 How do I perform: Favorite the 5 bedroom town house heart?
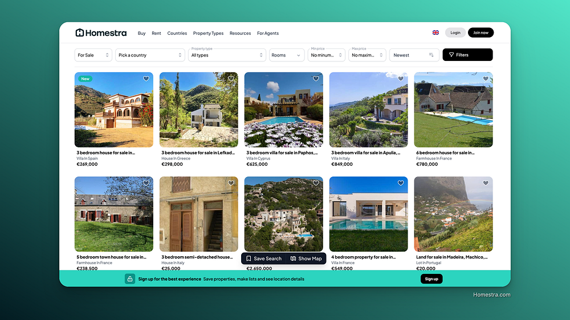[x=146, y=183]
